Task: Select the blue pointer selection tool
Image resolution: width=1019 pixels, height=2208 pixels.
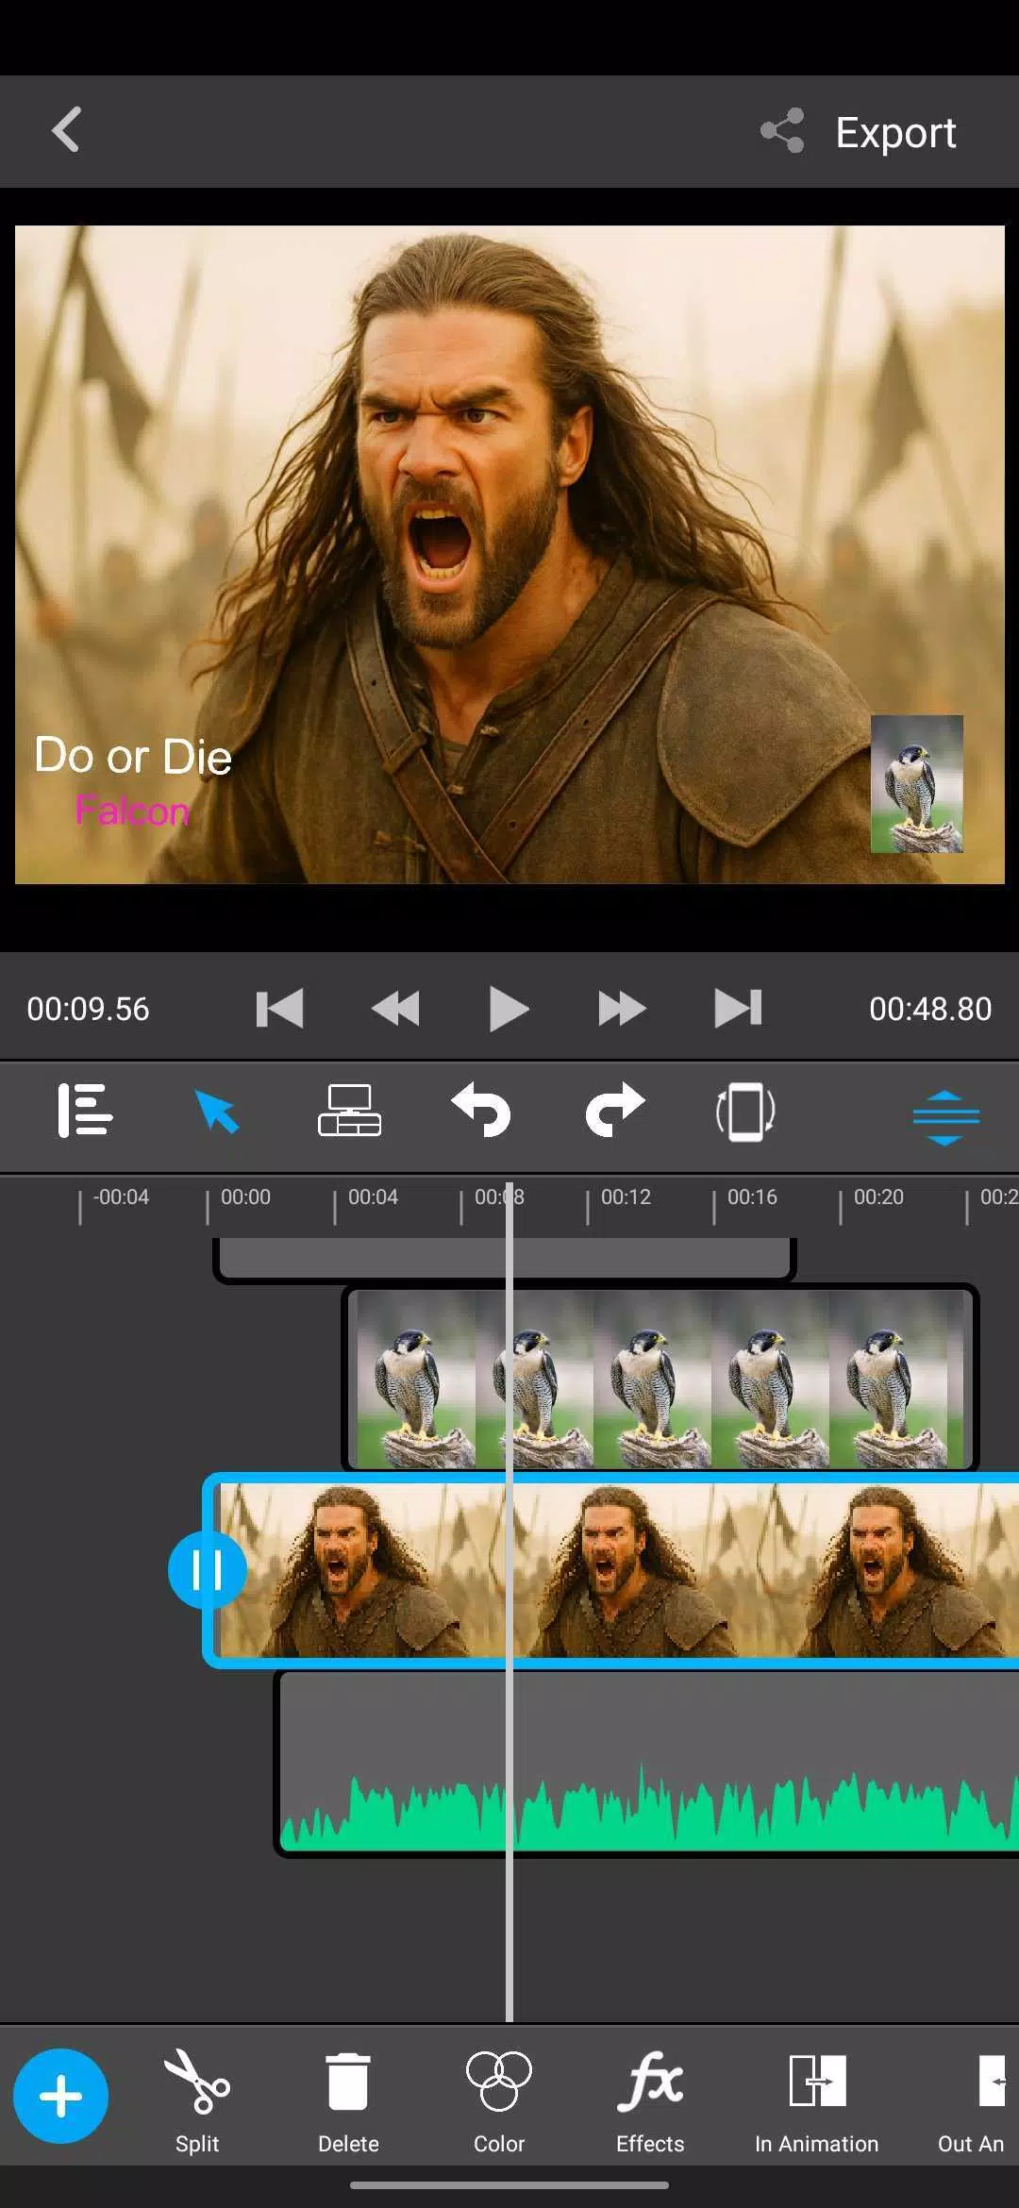Action: [x=217, y=1112]
